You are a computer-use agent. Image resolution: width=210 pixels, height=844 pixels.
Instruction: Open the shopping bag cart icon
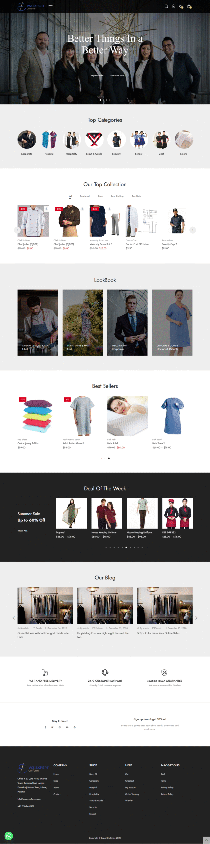coord(189,6)
